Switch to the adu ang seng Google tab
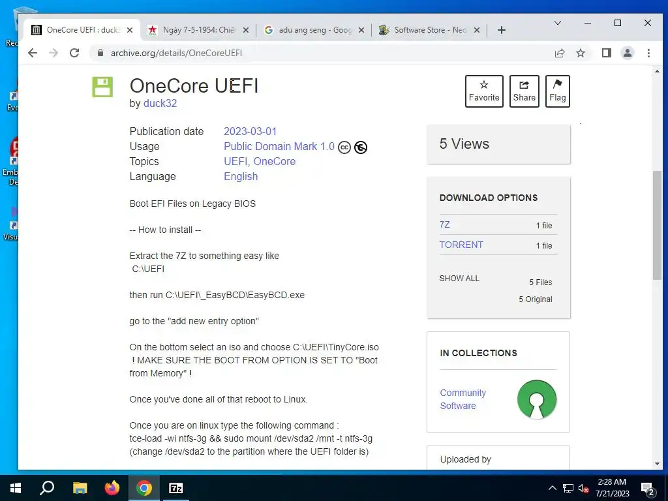This screenshot has height=501, width=668. [x=314, y=30]
